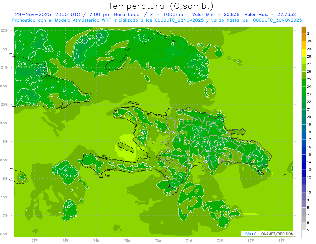The width and height of the screenshot is (316, 244).
Task: Click the '2300 UTC' time label
Action: (x=68, y=14)
